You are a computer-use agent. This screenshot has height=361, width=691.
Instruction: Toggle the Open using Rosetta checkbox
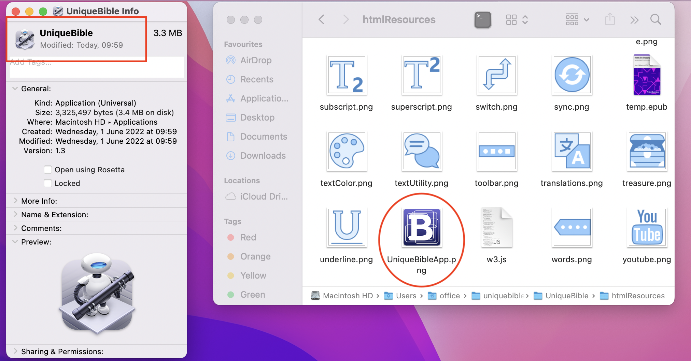tap(48, 170)
